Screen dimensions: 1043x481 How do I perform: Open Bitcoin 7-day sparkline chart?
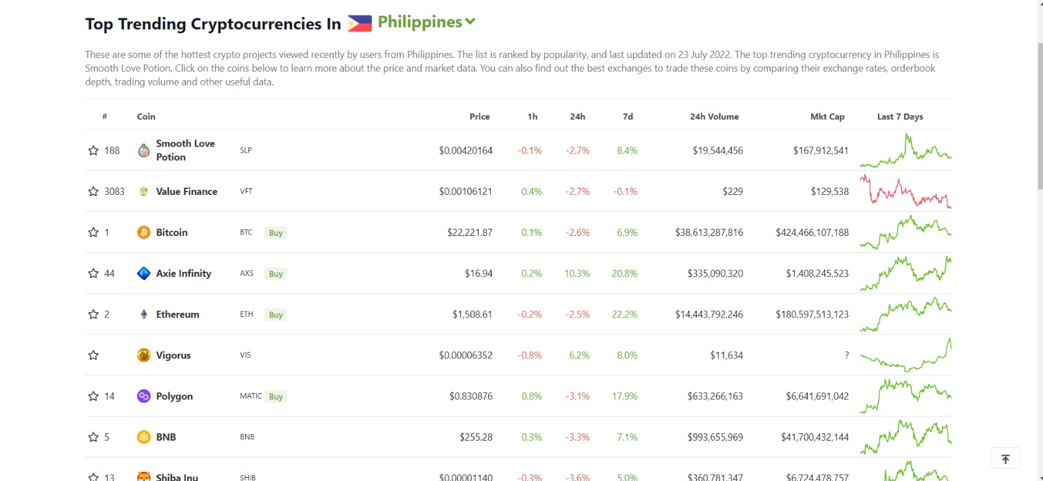click(x=905, y=233)
